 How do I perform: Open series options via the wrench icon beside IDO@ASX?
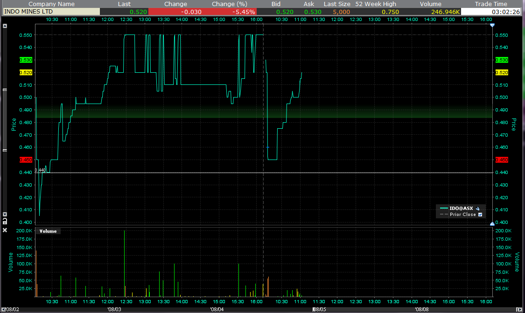tap(477, 209)
